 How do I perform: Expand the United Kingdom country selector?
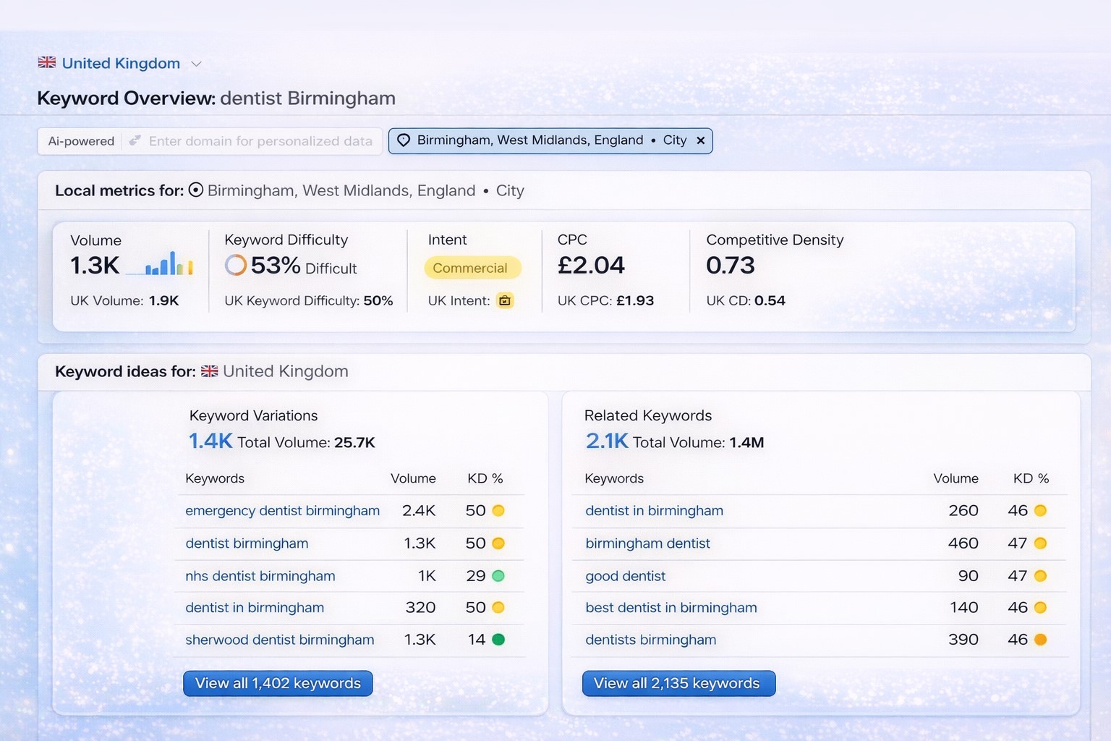[196, 64]
